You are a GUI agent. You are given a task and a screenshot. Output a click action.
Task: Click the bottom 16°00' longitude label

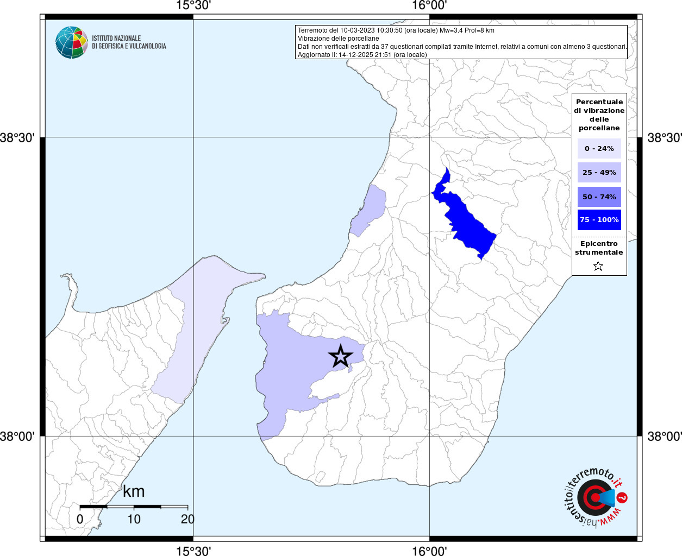tap(429, 550)
